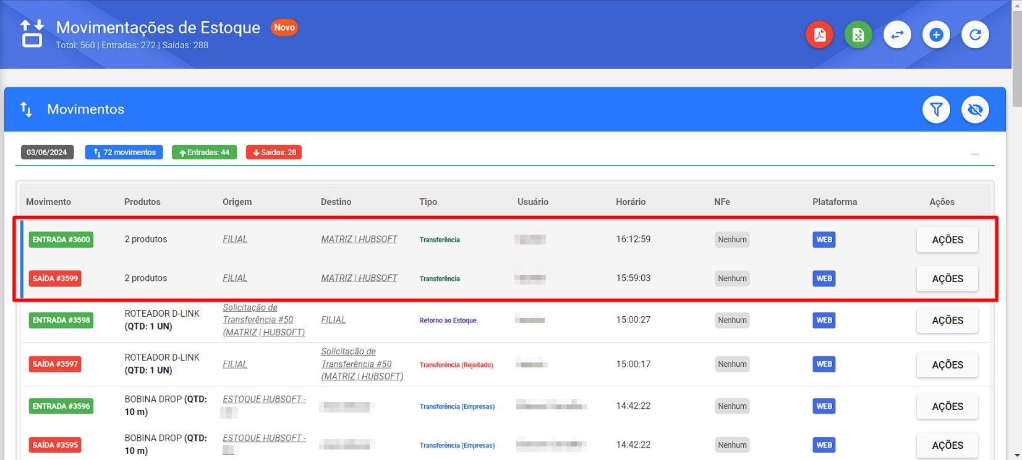Click the Saídas: 28 badge
Viewport: 1022px width, 460px height.
274,153
